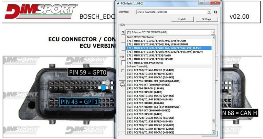Click the list scrollbar down arrow
The height and width of the screenshot is (139, 263).
click(x=213, y=132)
